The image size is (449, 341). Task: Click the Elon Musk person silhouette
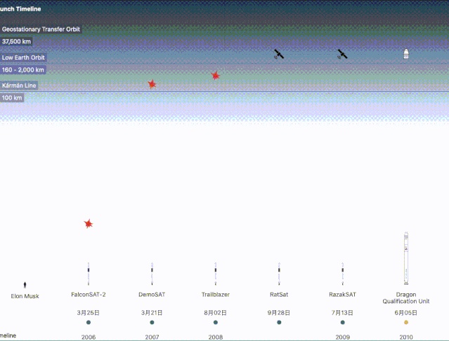pos(25,285)
